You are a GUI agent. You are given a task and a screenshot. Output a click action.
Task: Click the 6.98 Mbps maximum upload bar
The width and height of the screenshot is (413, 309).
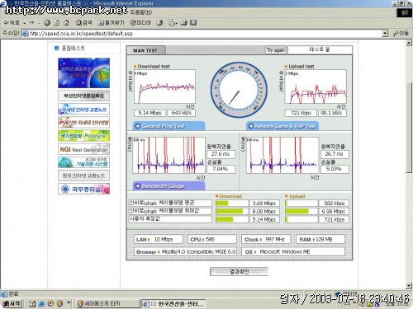coord(301,212)
